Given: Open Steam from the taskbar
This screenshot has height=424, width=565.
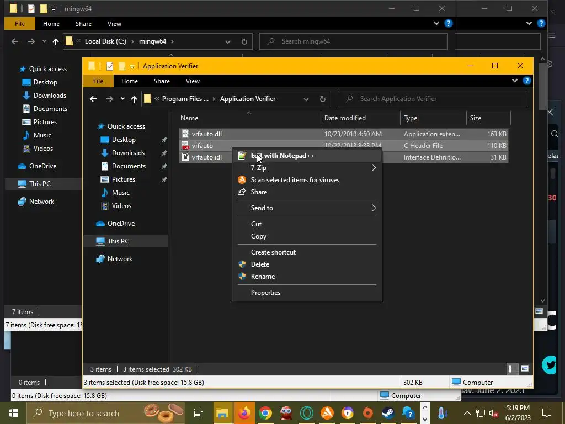Looking at the screenshot, I should coord(388,413).
